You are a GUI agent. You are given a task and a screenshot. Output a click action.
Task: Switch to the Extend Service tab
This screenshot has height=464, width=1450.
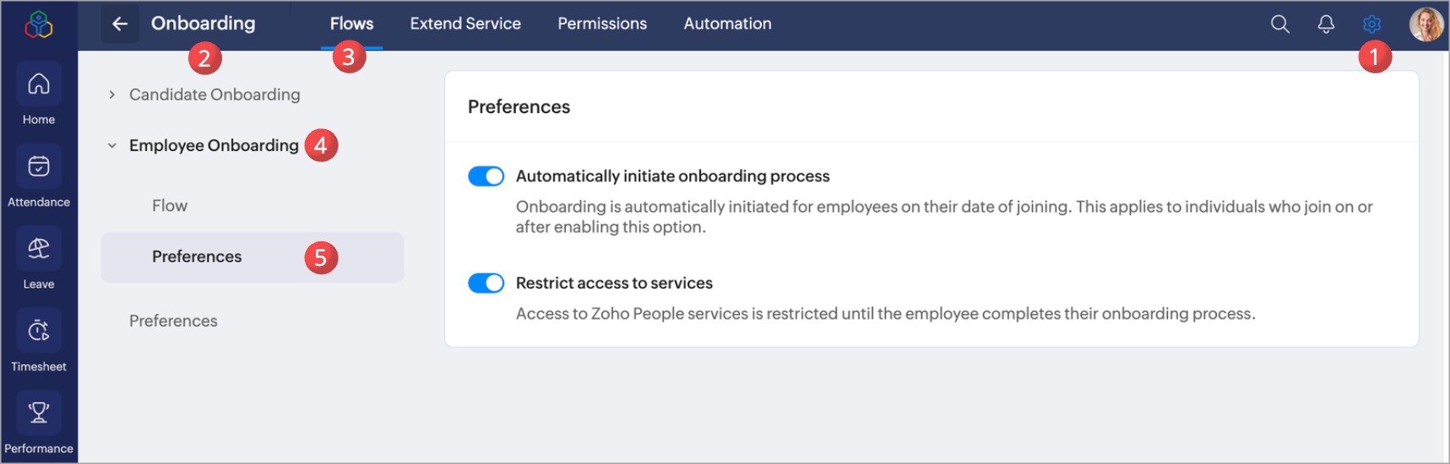pos(465,24)
